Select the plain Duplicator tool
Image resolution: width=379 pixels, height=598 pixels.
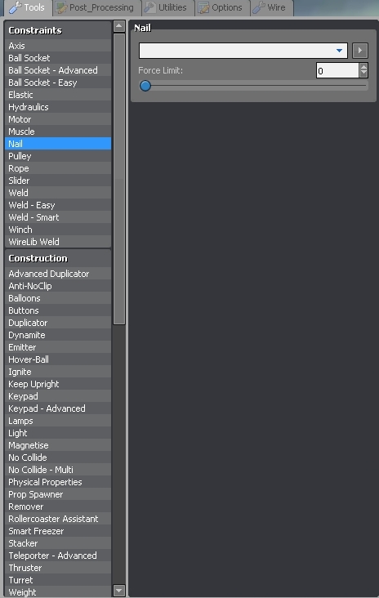coord(58,323)
